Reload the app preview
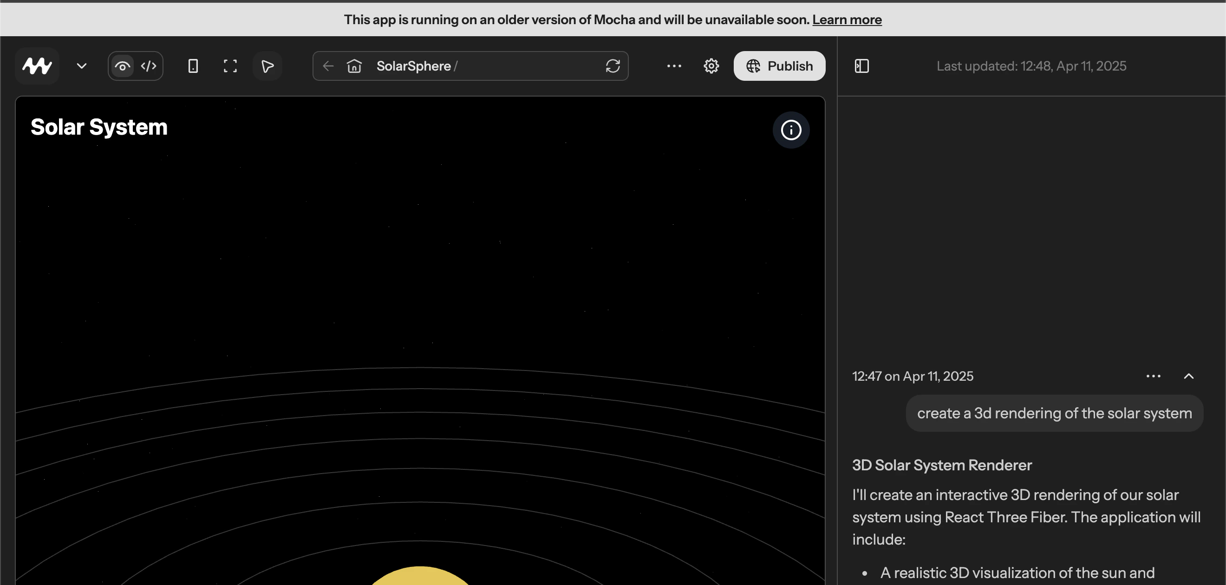 [x=613, y=65]
